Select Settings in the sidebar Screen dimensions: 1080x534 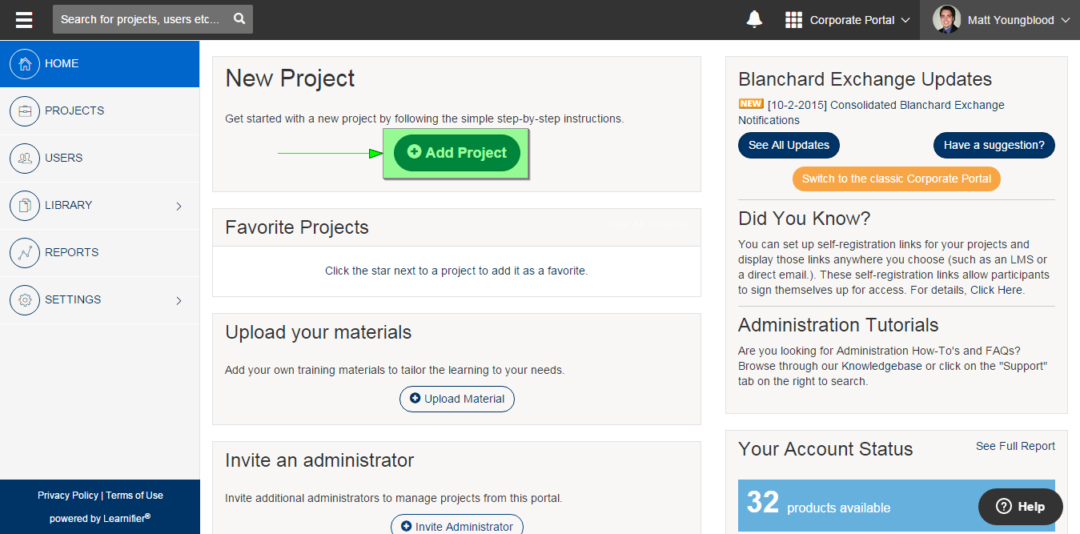pos(73,299)
